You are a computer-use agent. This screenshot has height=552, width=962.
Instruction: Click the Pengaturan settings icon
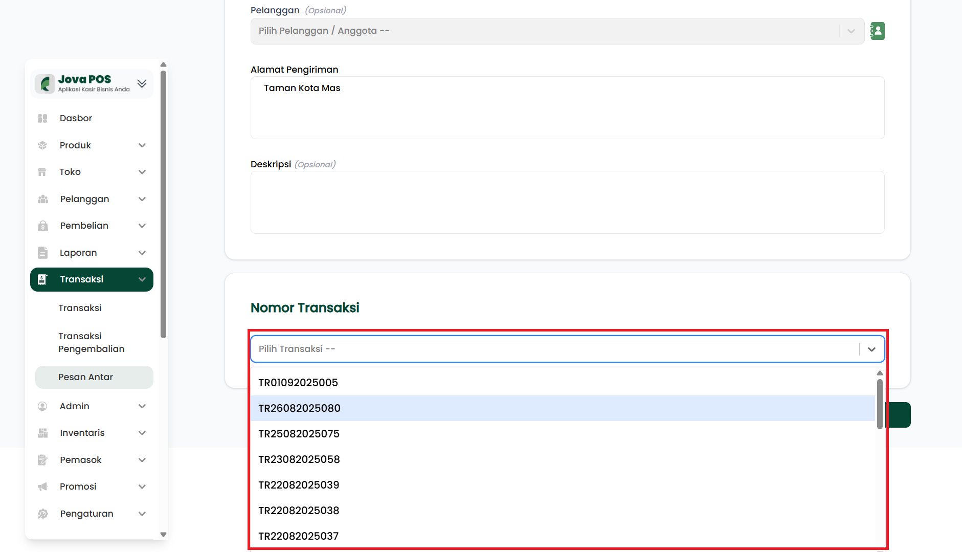tap(42, 514)
